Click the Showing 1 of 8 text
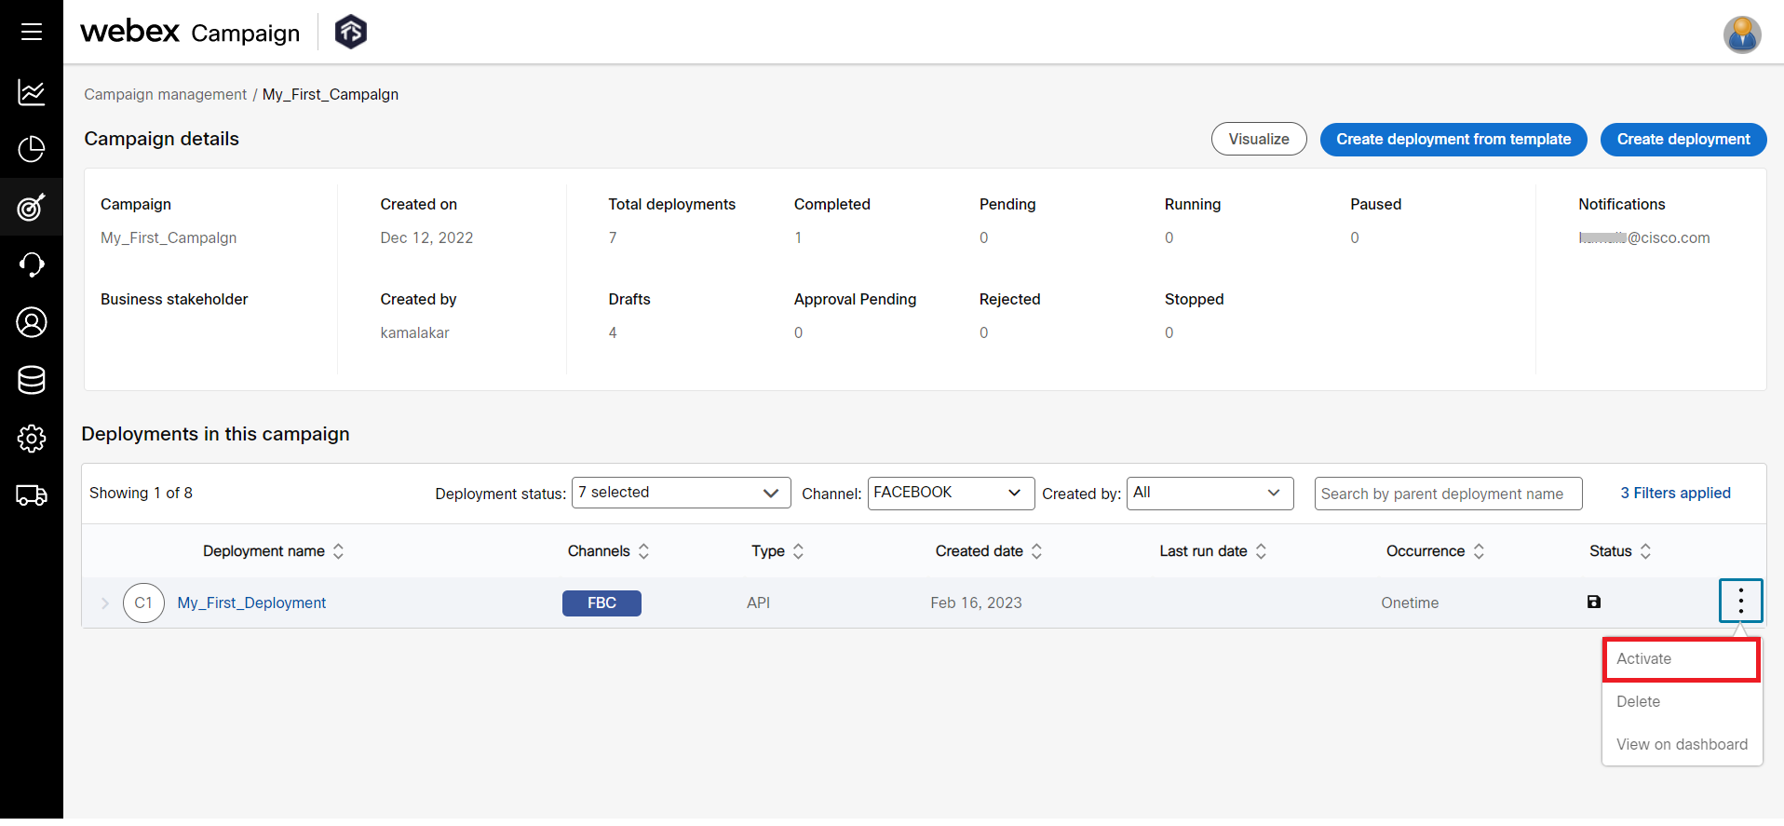Viewport: 1784px width, 826px height. tap(141, 494)
